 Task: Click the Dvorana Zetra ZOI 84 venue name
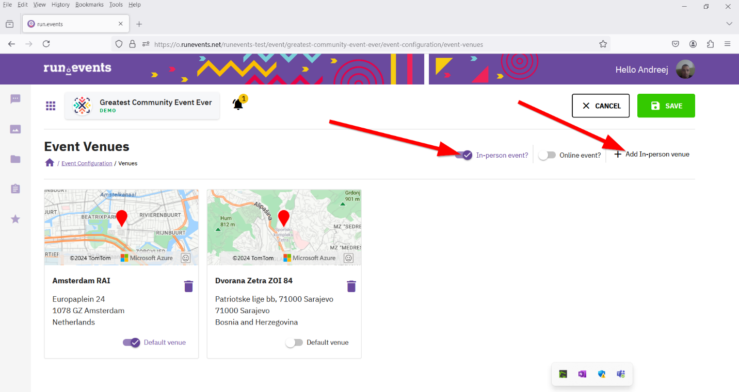click(254, 281)
